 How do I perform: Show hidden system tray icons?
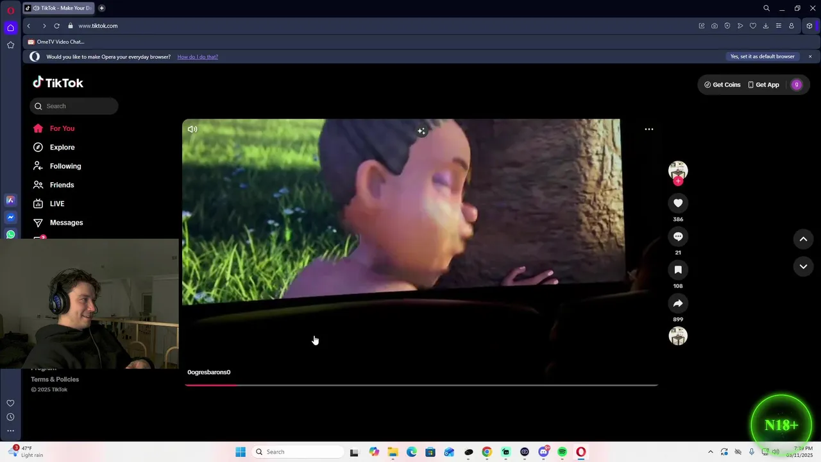click(710, 452)
